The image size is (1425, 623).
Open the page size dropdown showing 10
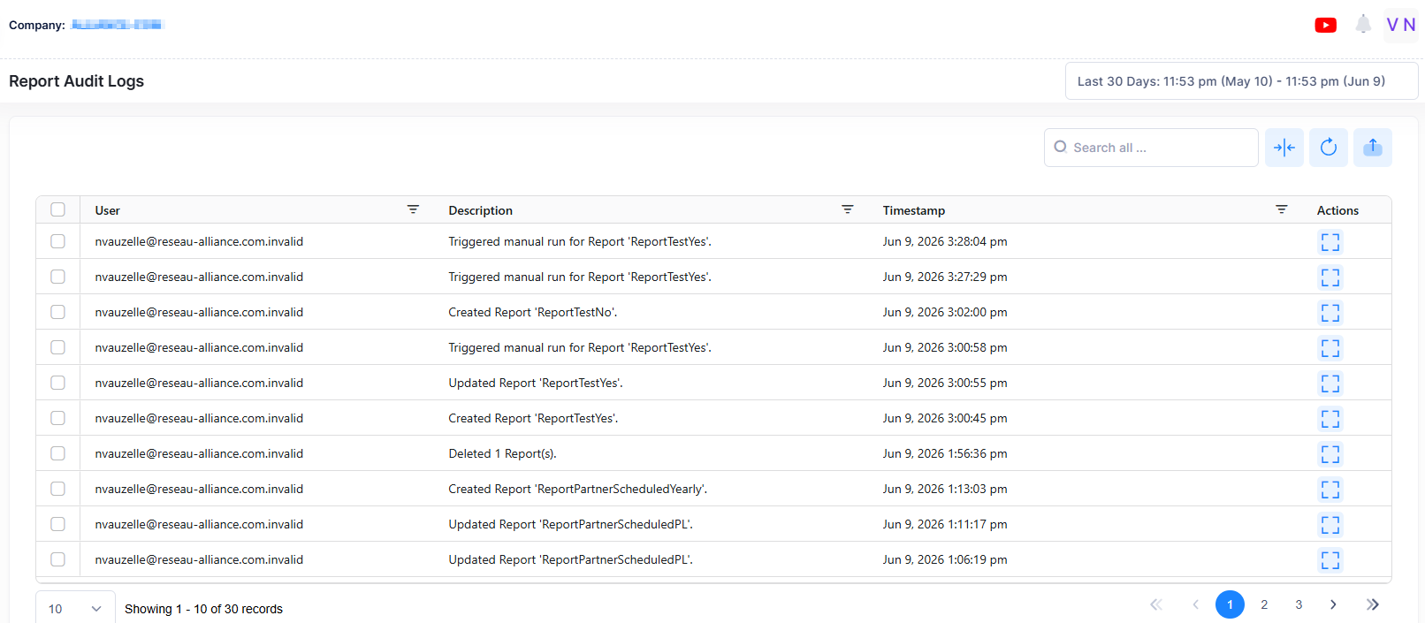point(75,608)
